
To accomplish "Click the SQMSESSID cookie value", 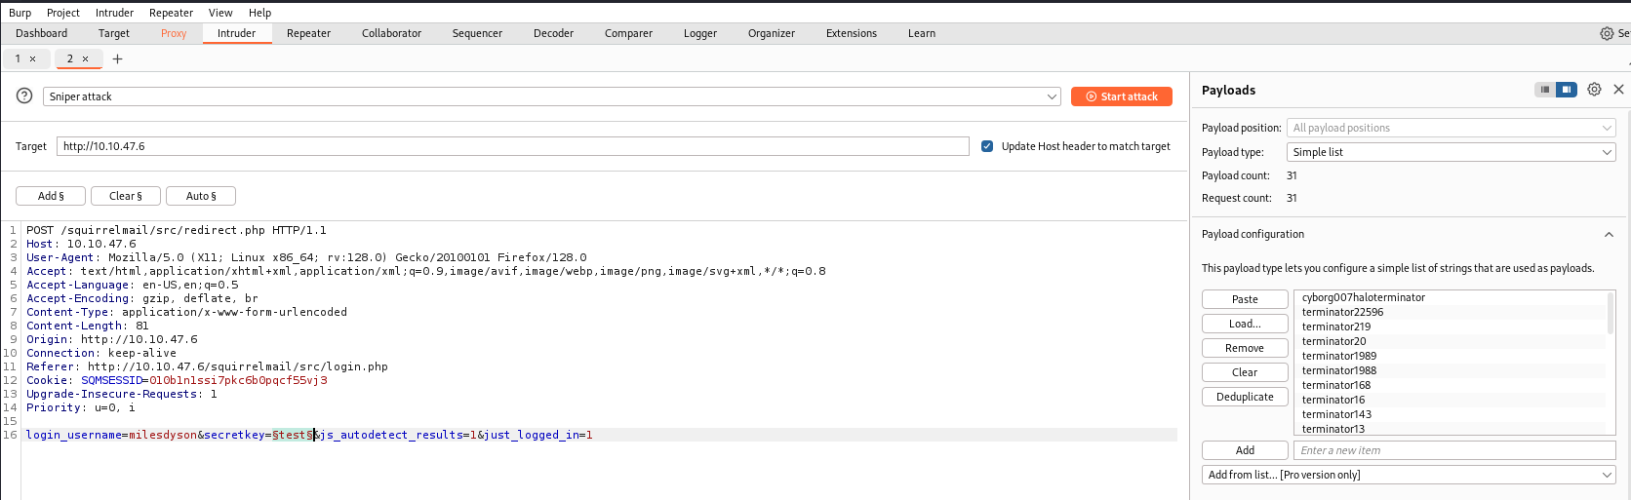I will [238, 380].
